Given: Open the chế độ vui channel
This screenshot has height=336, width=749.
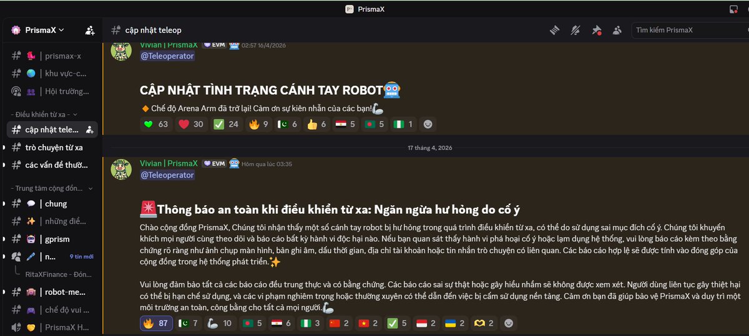Looking at the screenshot, I should [x=52, y=309].
